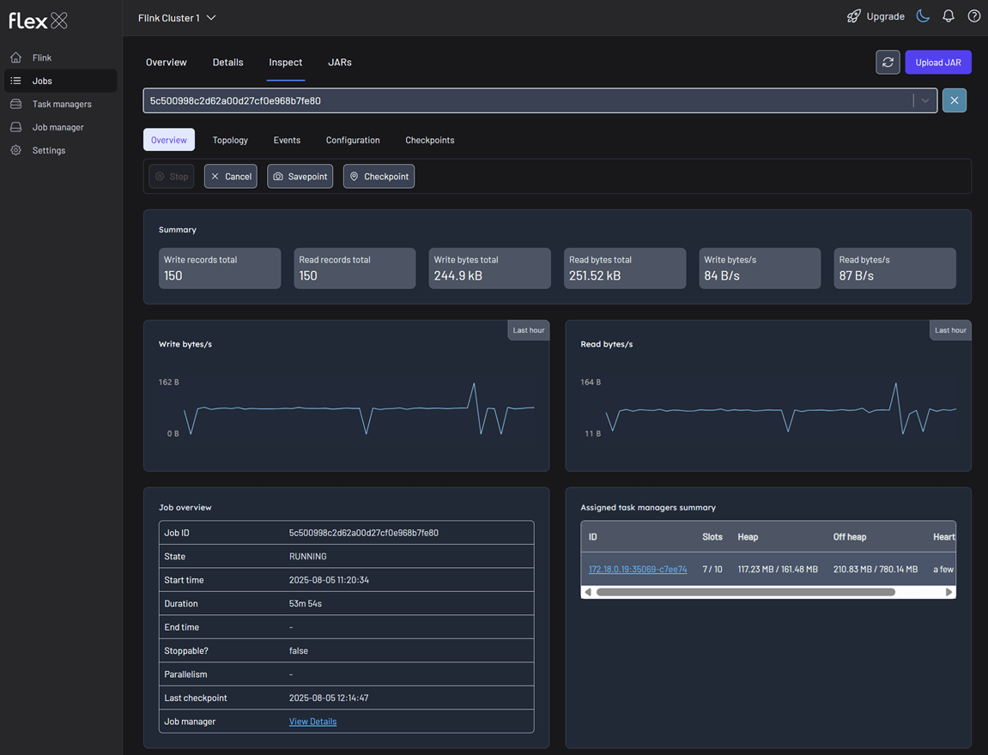Viewport: 988px width, 755px height.
Task: Clear job selection with the X button
Action: (x=954, y=100)
